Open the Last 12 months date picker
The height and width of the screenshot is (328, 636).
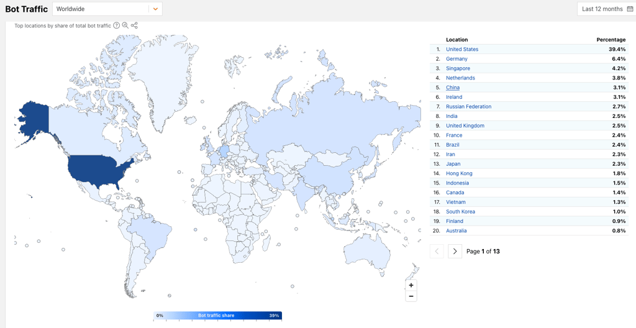coord(606,9)
